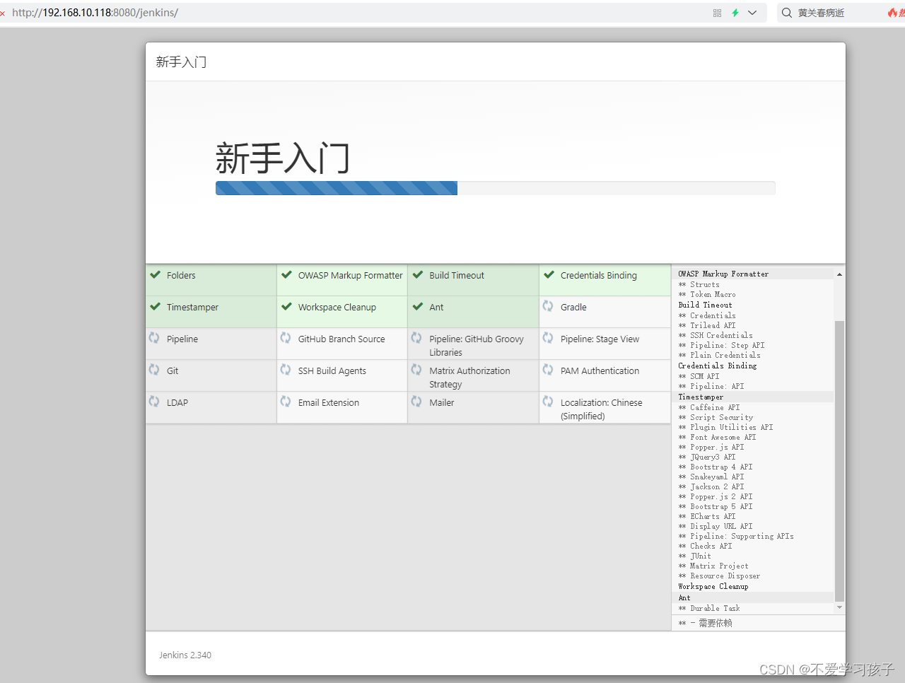The width and height of the screenshot is (905, 683).
Task: Click the checkmark icon for Credentials Binding
Action: pos(549,275)
